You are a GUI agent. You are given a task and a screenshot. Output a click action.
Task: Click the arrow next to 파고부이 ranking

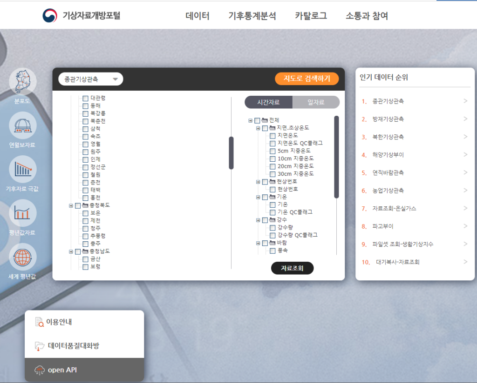(465, 226)
